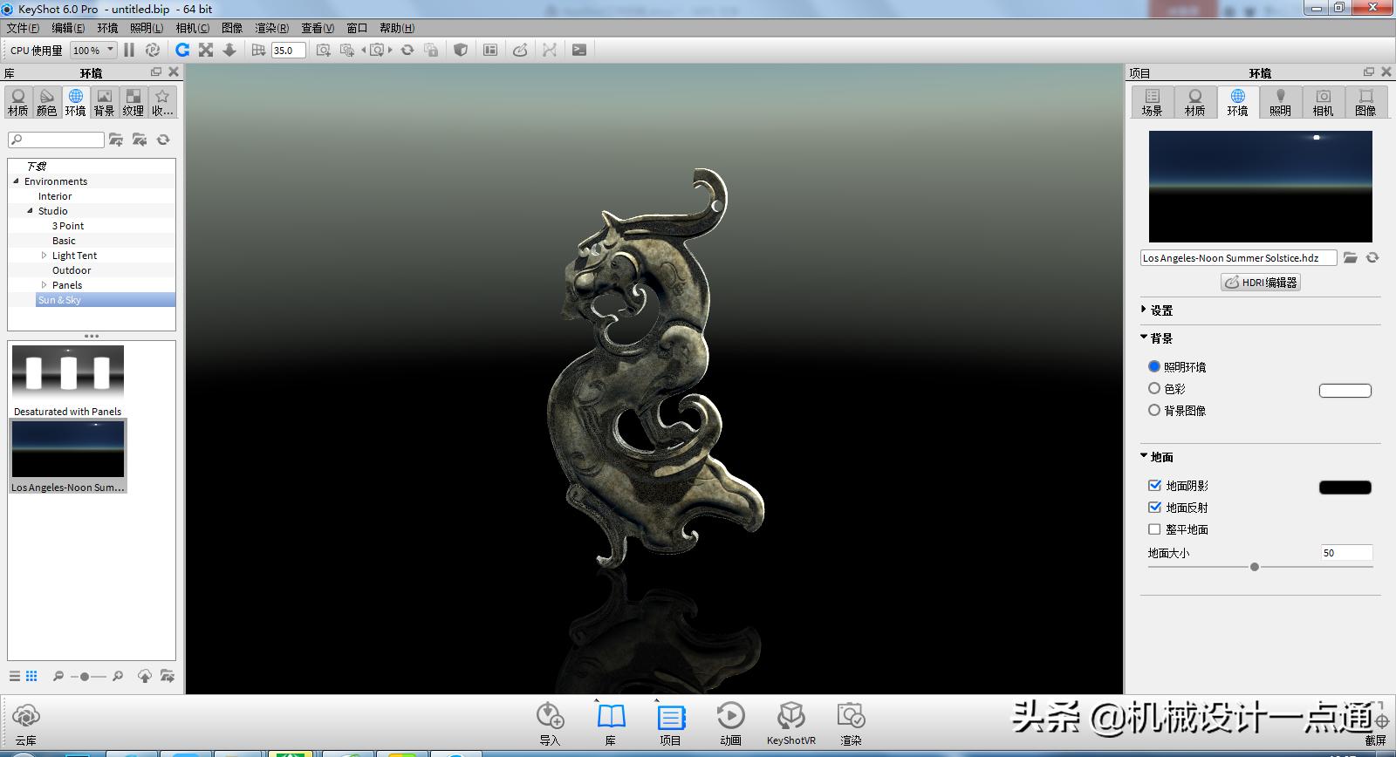Screen dimensions: 1396x757
Task: Switch to the Camera tab in project panel
Action: click(1323, 102)
